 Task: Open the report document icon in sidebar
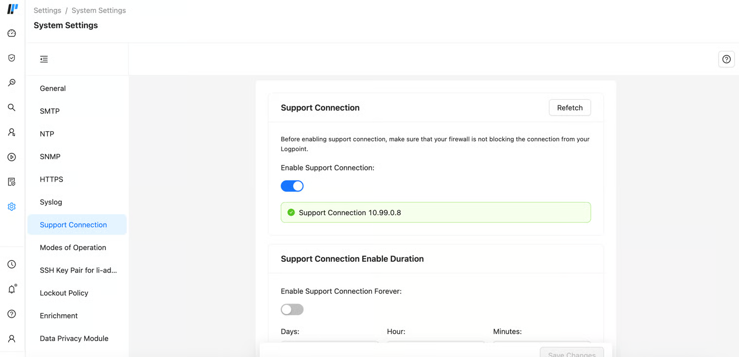[12, 182]
